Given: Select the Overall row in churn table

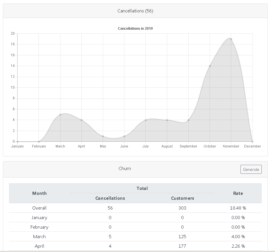Looking at the screenshot, I should 39,208.
